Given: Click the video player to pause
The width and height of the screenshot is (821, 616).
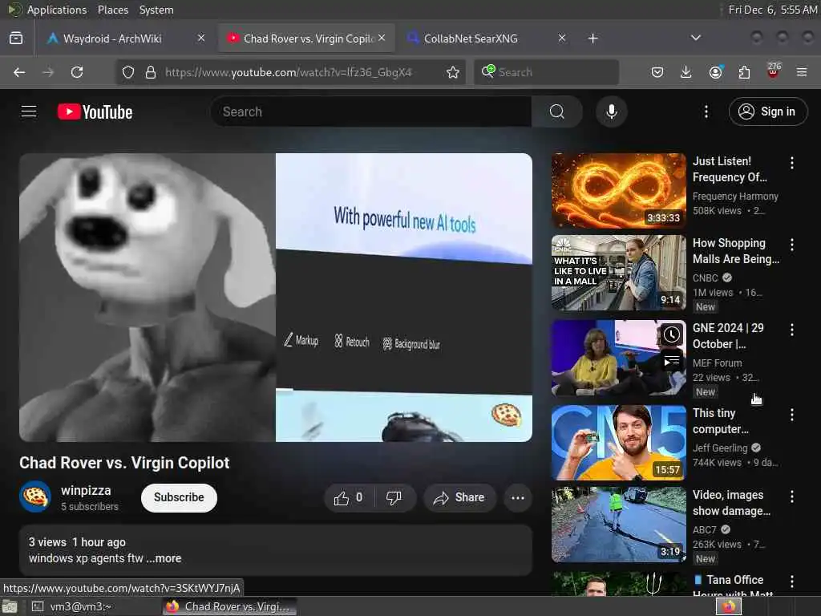Looking at the screenshot, I should coord(276,297).
